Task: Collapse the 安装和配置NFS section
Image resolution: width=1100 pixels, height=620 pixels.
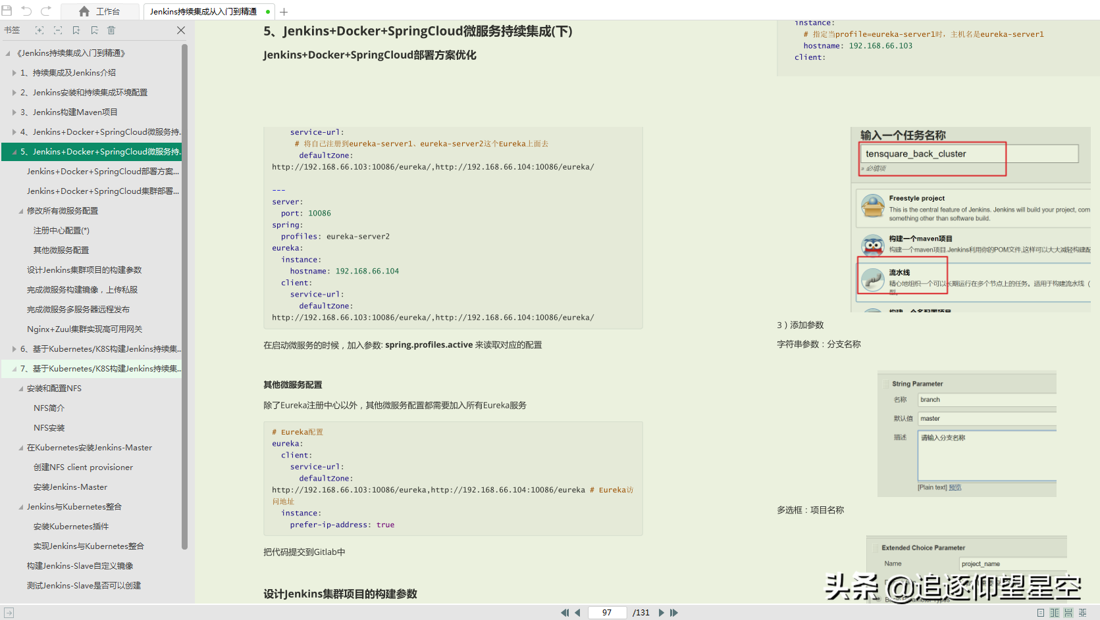Action: [x=21, y=389]
